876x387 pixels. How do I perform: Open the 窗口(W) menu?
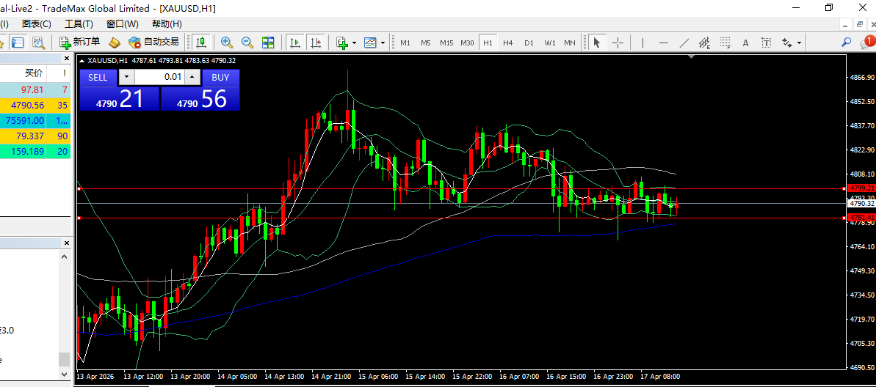point(123,24)
